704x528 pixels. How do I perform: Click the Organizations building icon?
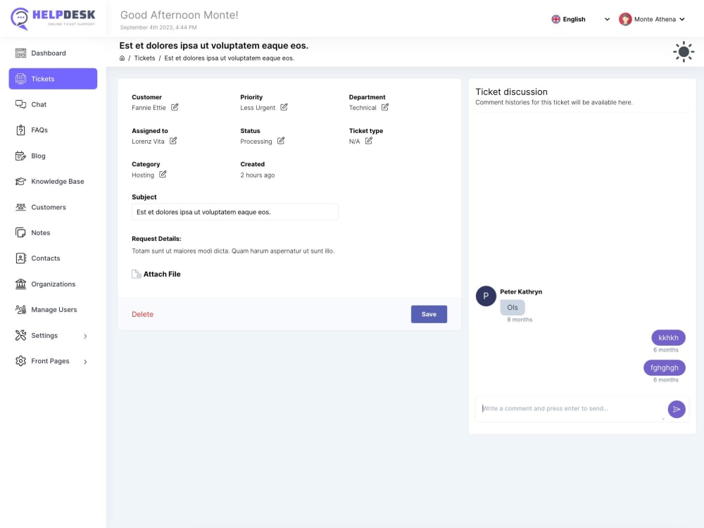tap(20, 284)
